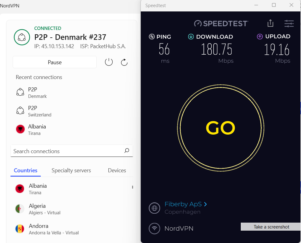The width and height of the screenshot is (301, 243).
Task: Select the Albania flag in country list
Action: pos(19,189)
